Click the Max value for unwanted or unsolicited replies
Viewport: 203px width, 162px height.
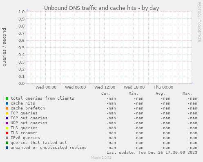192,148
